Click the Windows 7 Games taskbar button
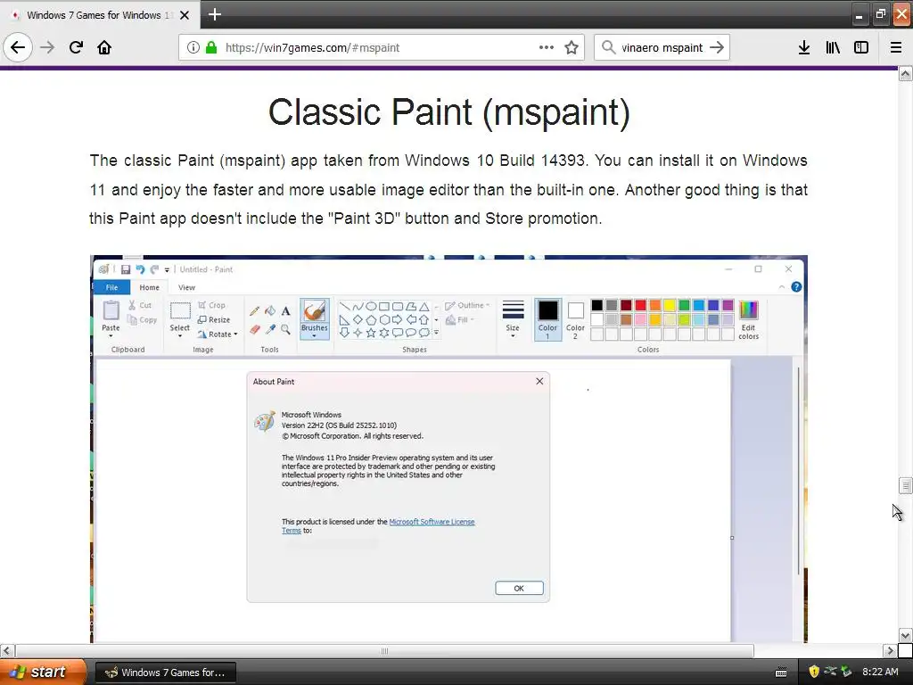 click(x=166, y=673)
